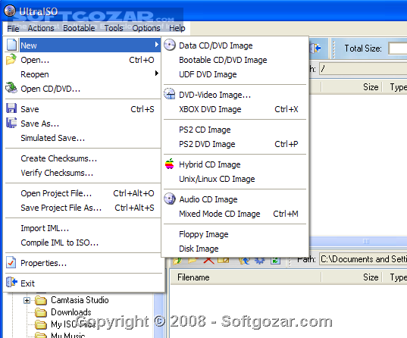Screen dimensions: 407x338
Task: Click the blank page icon beside New
Action: click(x=11, y=45)
